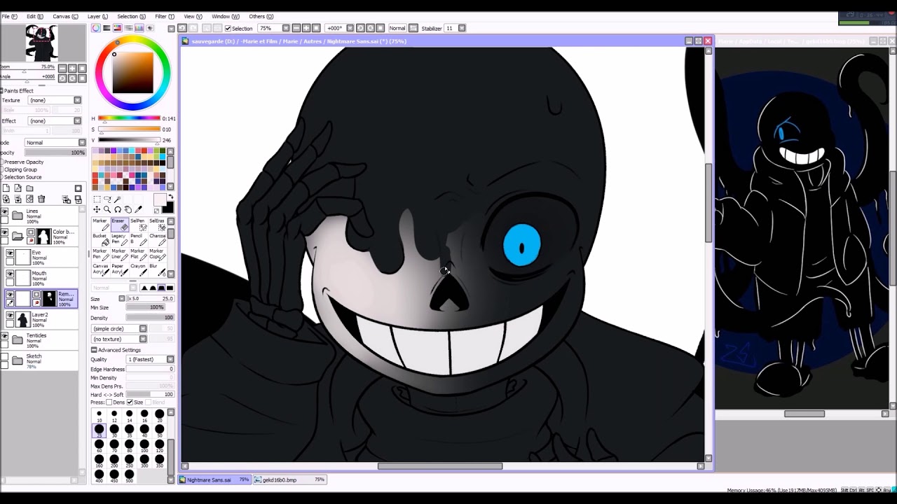Select the Charcoal tool

coord(156,240)
